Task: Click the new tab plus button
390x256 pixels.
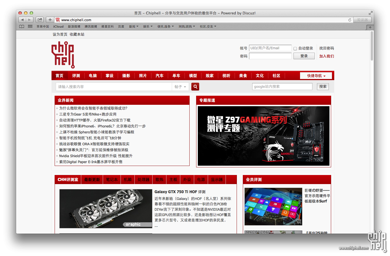Action: pos(370,27)
